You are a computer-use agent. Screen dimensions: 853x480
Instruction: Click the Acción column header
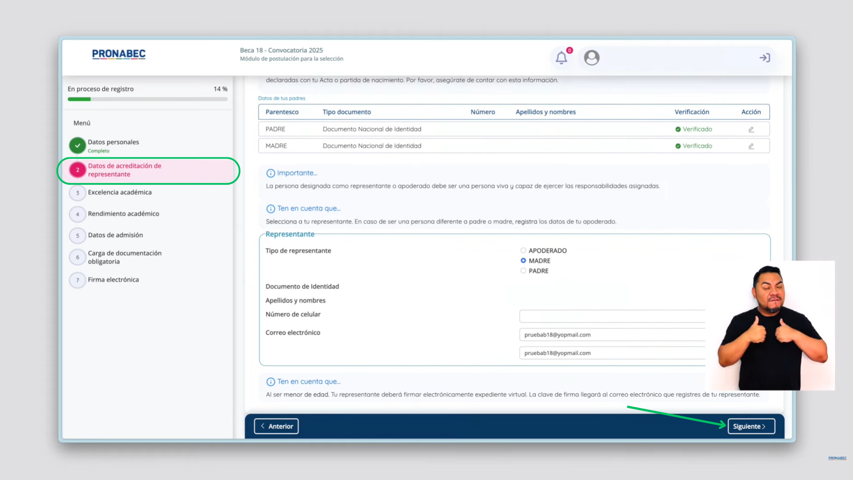[x=751, y=112]
